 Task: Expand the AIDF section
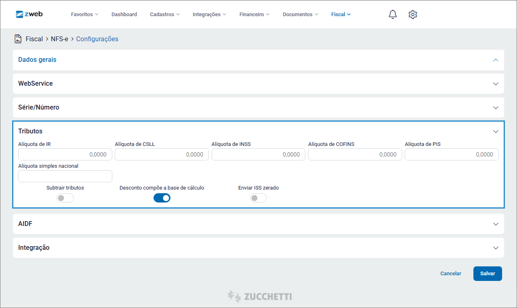[496, 224]
